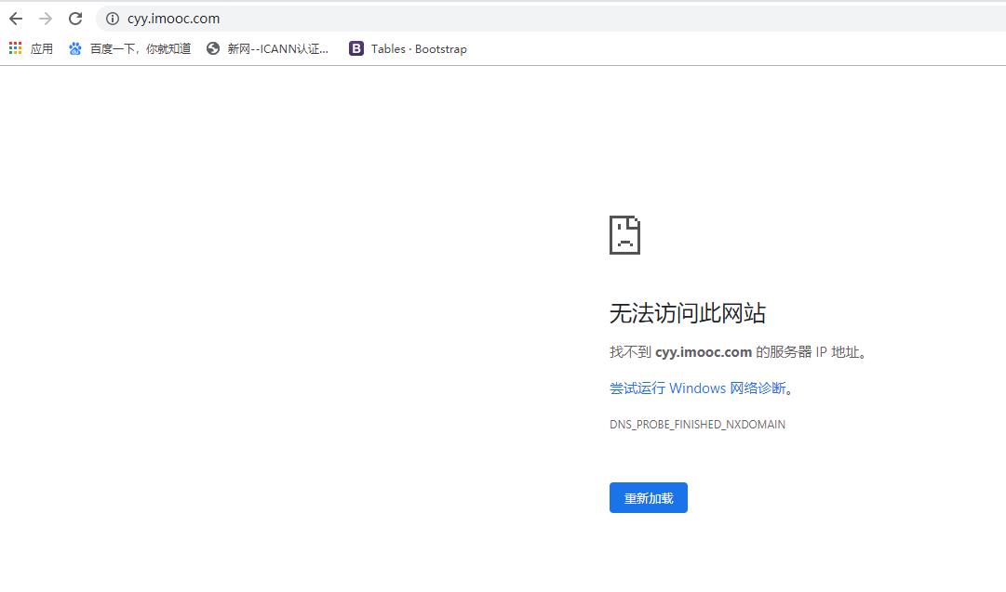Viewport: 1006px width, 592px height.
Task: Click the Bootstrap B bookmark icon
Action: click(x=356, y=48)
